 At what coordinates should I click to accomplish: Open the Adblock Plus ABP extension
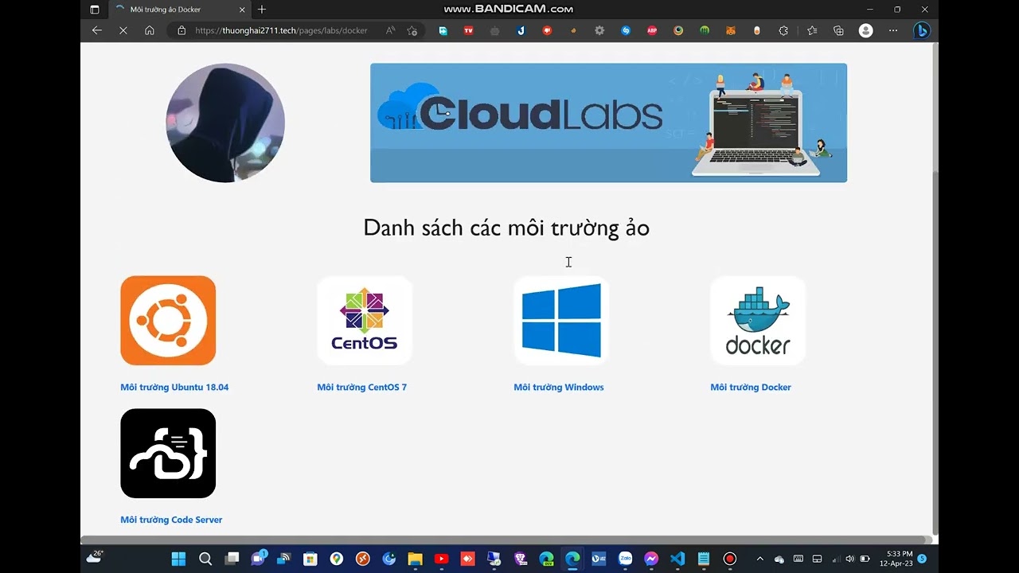[652, 30]
